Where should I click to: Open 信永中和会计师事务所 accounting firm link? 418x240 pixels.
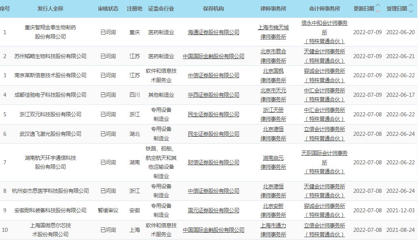pyautogui.click(x=324, y=28)
